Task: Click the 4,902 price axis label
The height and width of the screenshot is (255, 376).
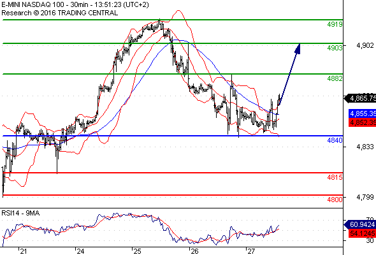Action: click(x=365, y=45)
